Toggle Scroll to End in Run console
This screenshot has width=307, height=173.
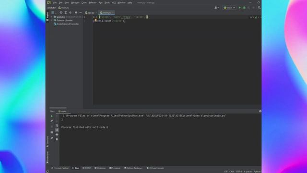pyautogui.click(x=57, y=130)
